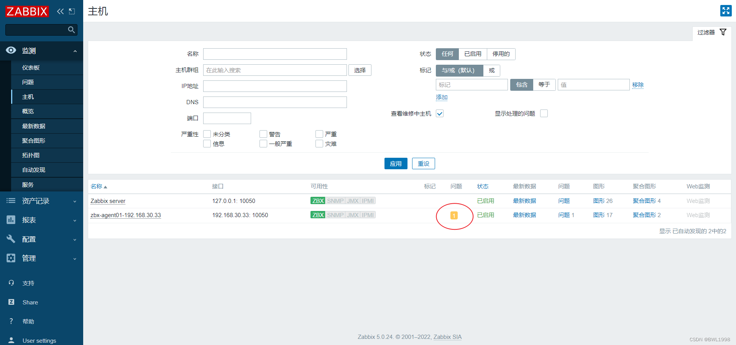The image size is (736, 345).
Task: Click the eye icon next to 监测
Action: pos(11,51)
